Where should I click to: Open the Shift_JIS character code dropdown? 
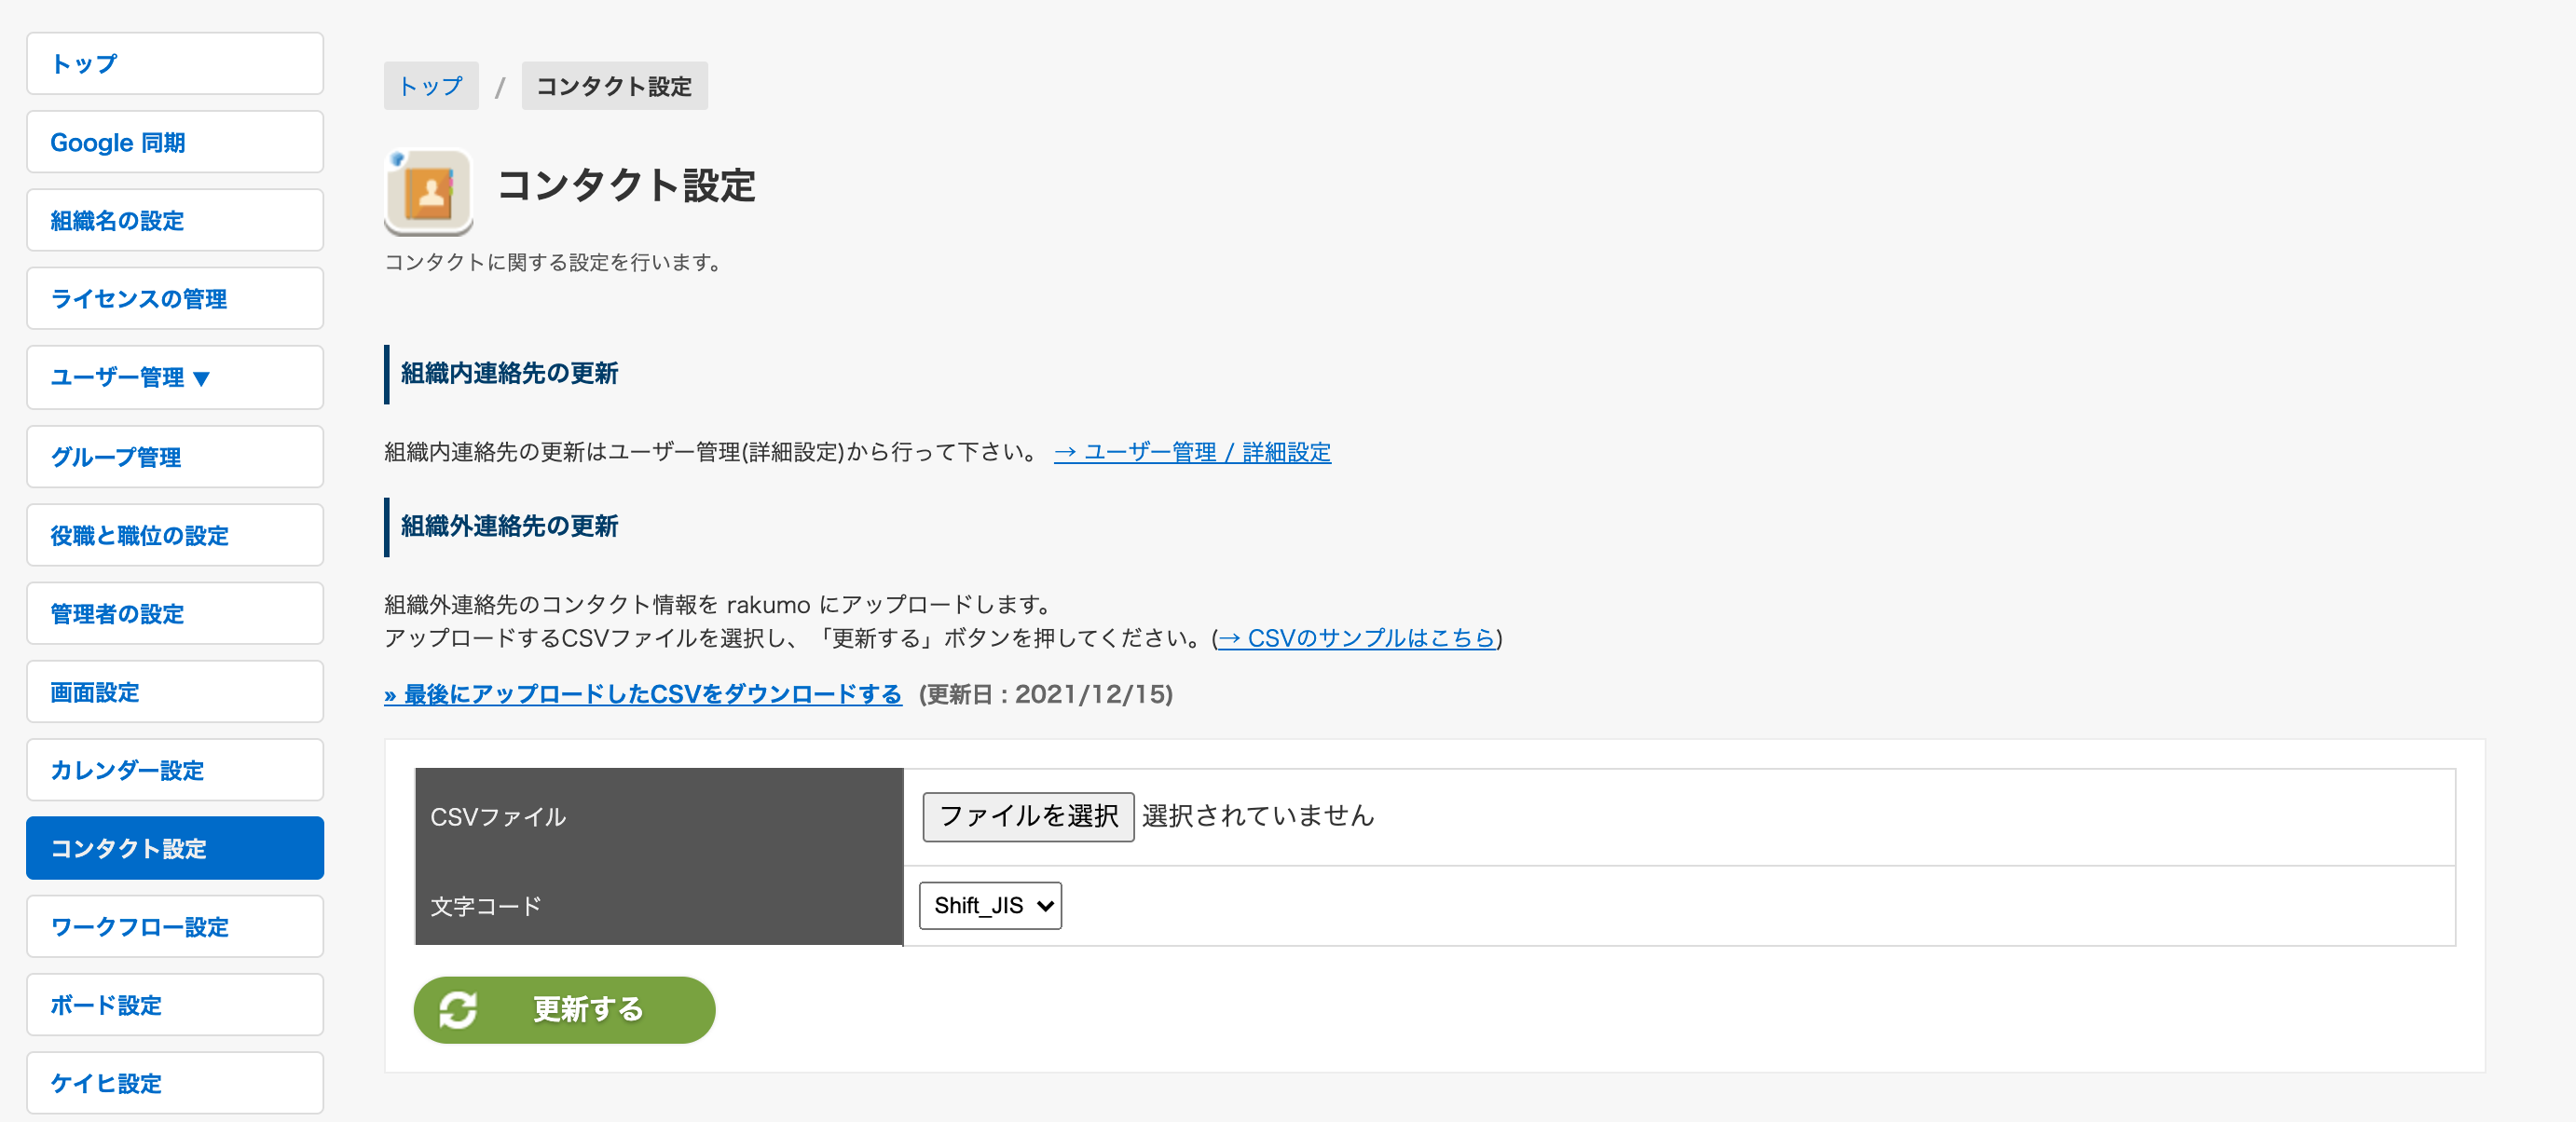990,906
